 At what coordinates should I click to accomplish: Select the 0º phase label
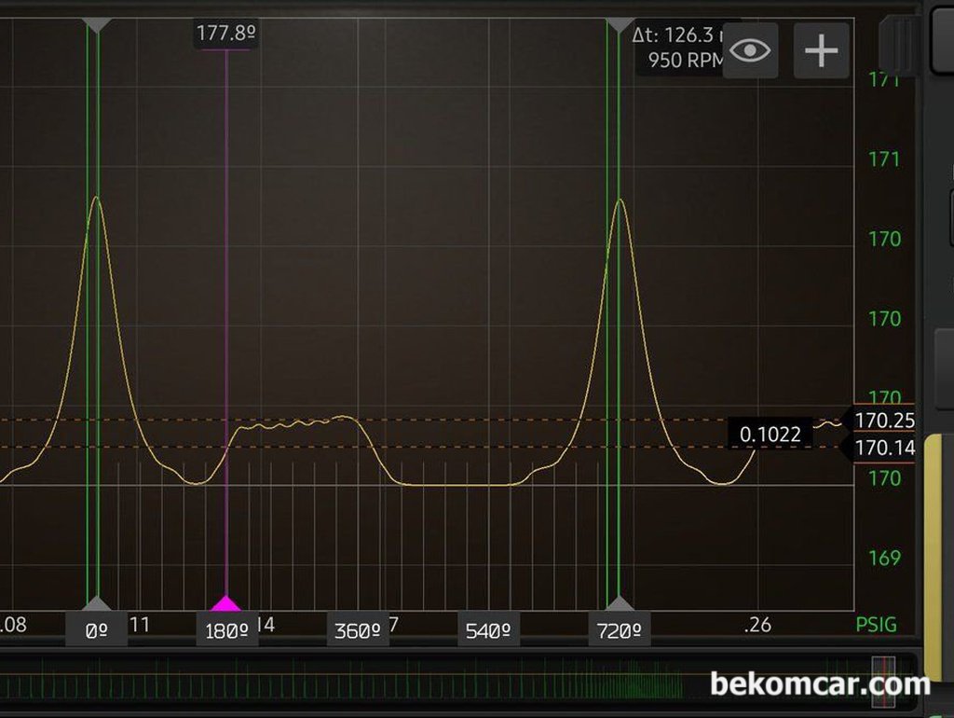click(x=96, y=631)
